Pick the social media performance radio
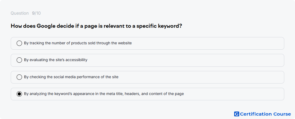 coord(19,77)
